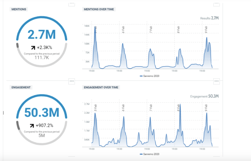The width and height of the screenshot is (251, 161).
Task: Click the 2.7M mentions total in gauge
Action: pyautogui.click(x=42, y=35)
